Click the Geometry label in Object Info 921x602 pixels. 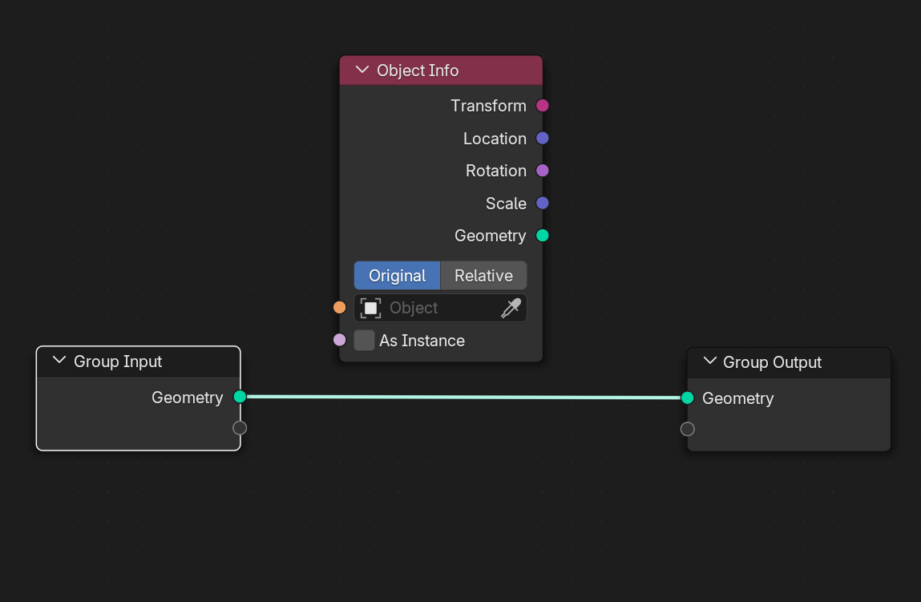click(491, 236)
